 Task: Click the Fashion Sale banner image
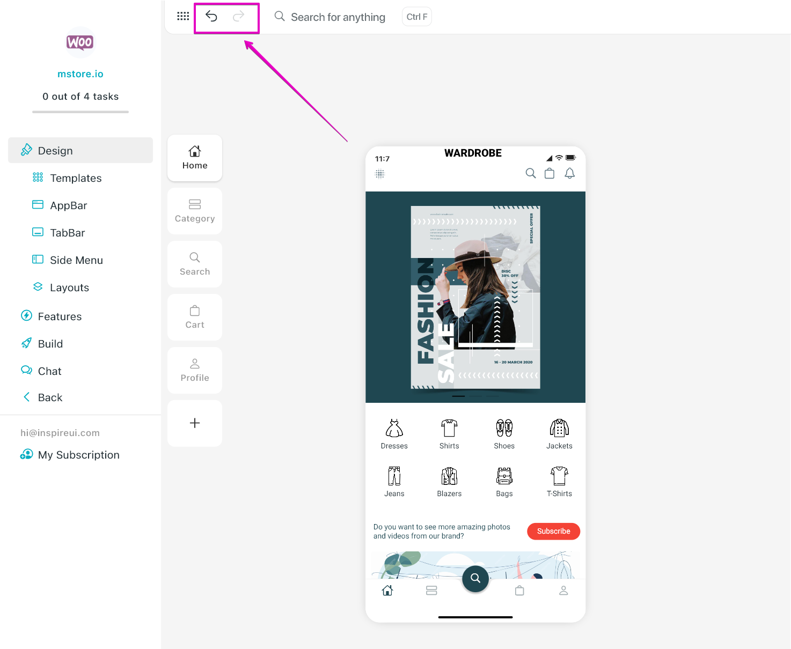[x=475, y=297]
